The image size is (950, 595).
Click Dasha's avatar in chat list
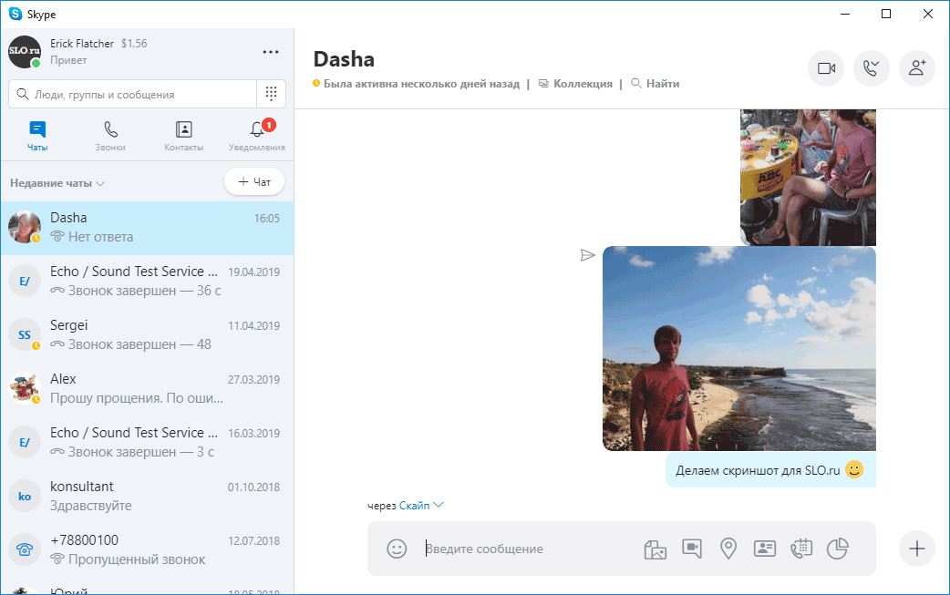point(25,227)
